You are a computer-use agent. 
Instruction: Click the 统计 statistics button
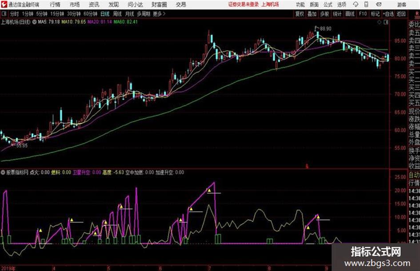337,14
